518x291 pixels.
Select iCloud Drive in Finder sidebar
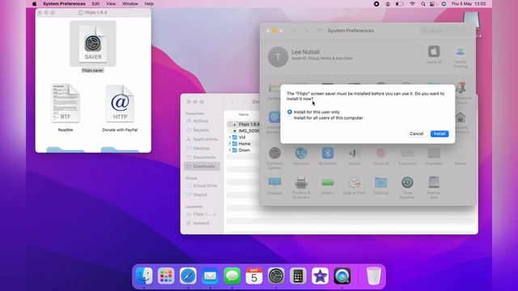tap(202, 186)
